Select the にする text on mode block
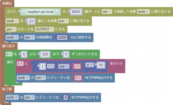The width and height of the screenshot is (173, 105). (x=60, y=29)
